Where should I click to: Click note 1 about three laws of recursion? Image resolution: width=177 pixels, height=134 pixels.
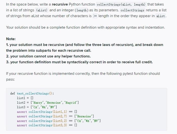click(x=85, y=48)
